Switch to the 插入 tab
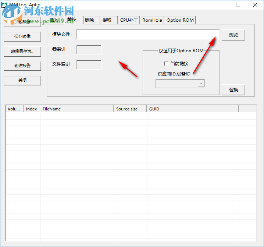Image resolution: width=264 pixels, height=247 pixels. coord(56,20)
